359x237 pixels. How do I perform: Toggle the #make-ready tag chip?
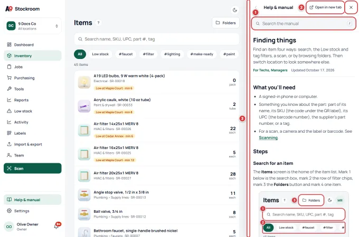202,54
